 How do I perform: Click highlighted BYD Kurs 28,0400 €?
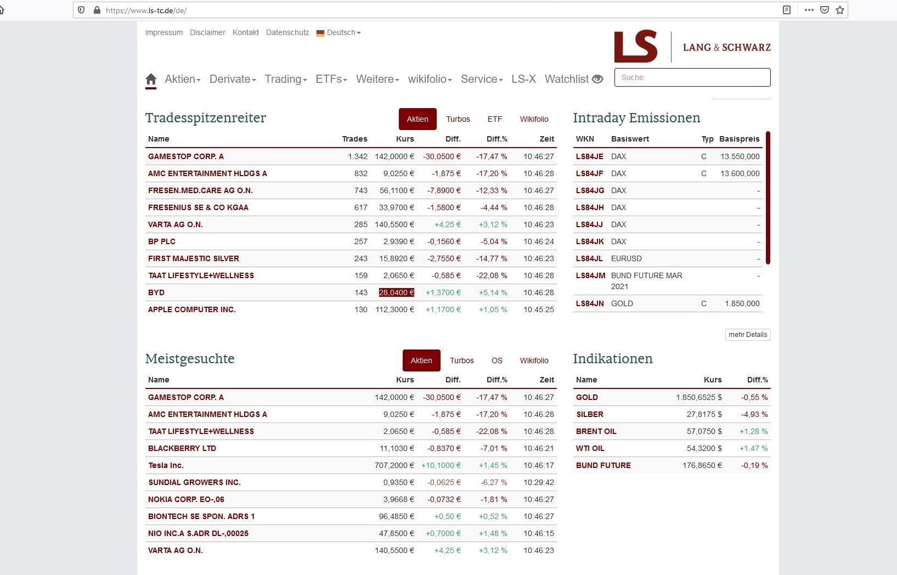click(397, 292)
